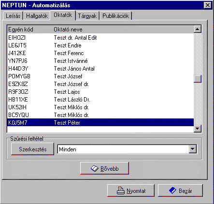214x204 pixels.
Task: Click the code J412KE
Action: click(17, 53)
